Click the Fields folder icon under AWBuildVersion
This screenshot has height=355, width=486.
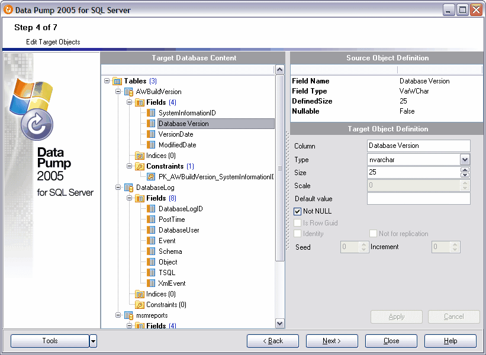pyautogui.click(x=140, y=102)
